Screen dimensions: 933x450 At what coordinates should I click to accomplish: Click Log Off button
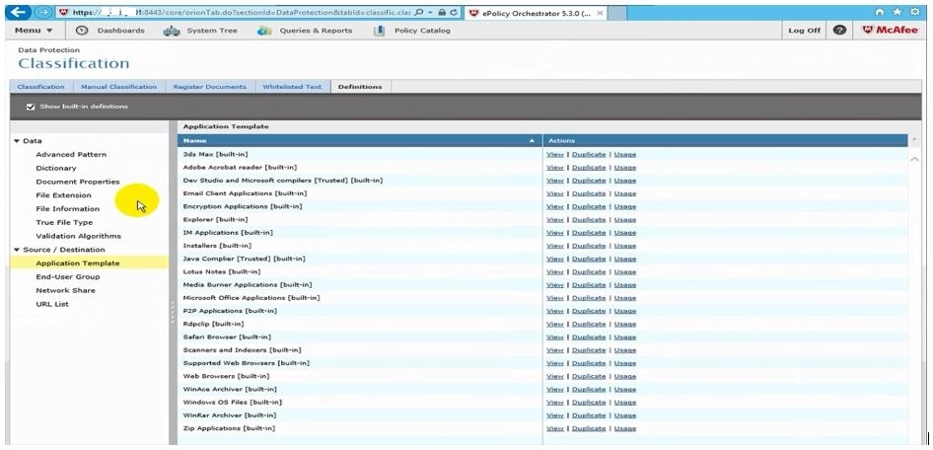804,31
